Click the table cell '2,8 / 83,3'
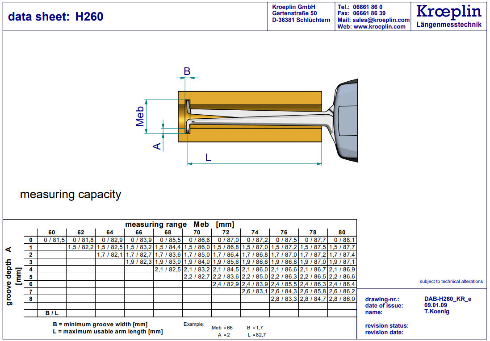The width and height of the screenshot is (490, 341). (x=284, y=299)
